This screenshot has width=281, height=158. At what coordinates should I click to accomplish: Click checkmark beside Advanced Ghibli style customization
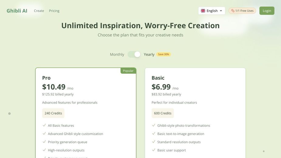[x=44, y=133]
